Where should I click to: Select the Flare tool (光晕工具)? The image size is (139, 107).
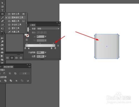[14, 32]
